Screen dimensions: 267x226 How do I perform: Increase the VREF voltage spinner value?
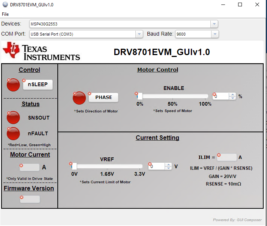click(x=168, y=165)
